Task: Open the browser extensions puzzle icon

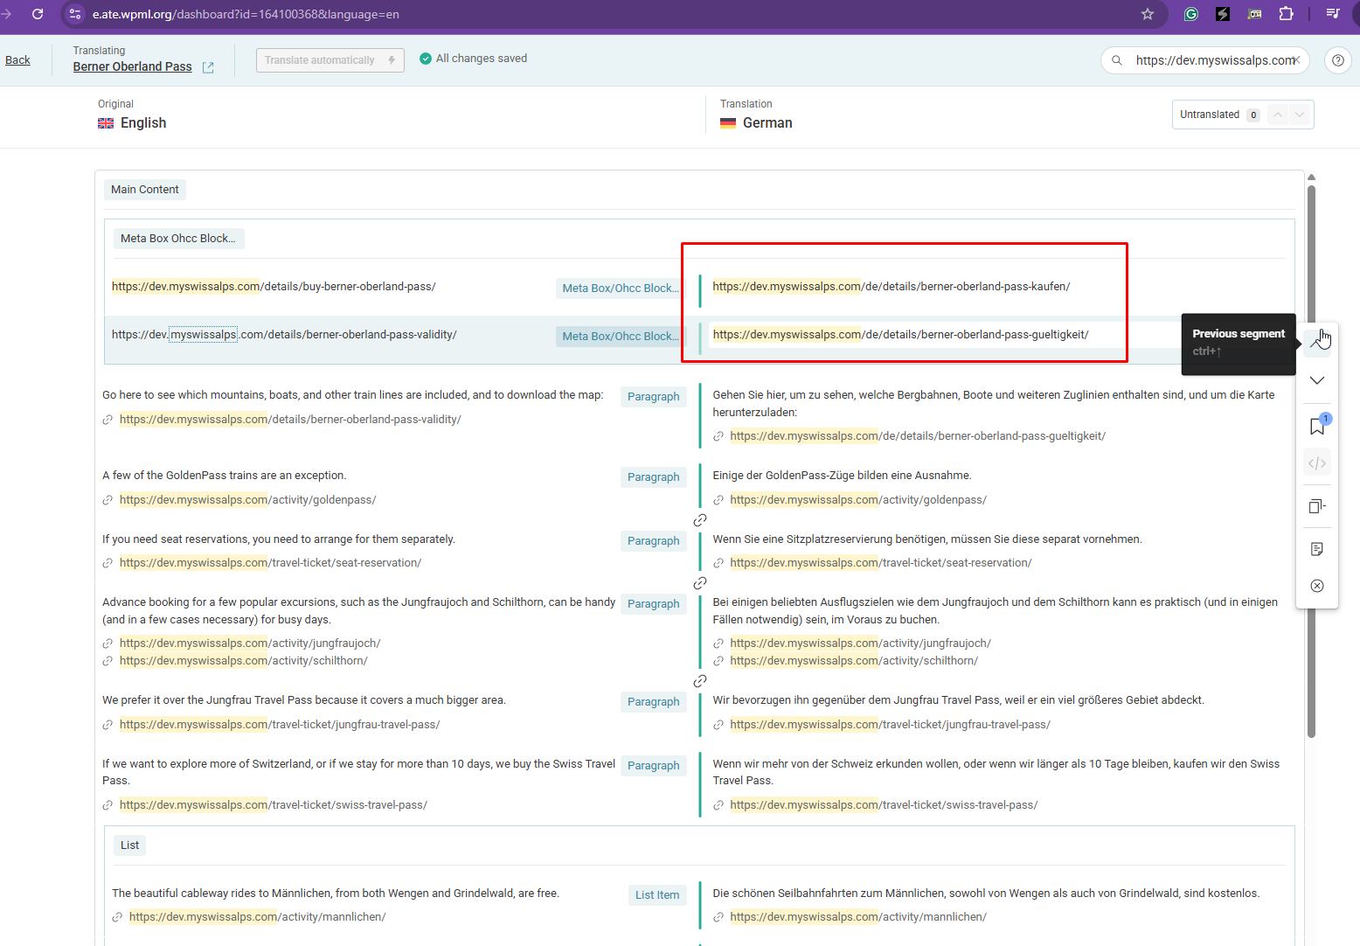Action: [x=1286, y=14]
